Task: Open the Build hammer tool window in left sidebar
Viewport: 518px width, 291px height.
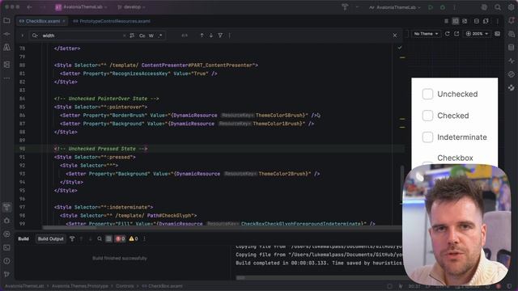Action: [x=6, y=207]
